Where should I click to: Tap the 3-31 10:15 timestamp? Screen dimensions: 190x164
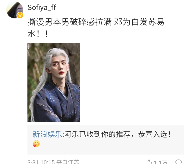pyautogui.click(x=41, y=162)
